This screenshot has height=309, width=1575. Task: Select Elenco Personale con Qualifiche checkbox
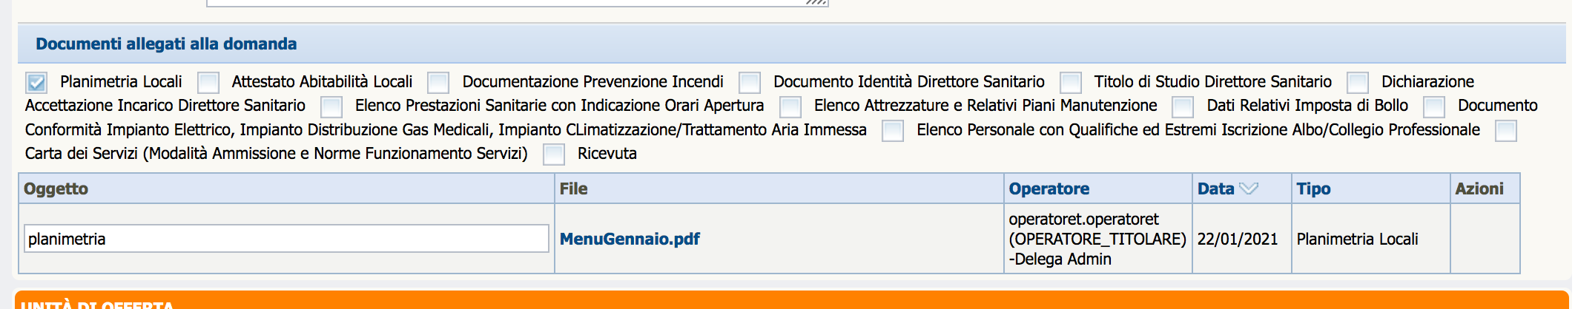[893, 131]
